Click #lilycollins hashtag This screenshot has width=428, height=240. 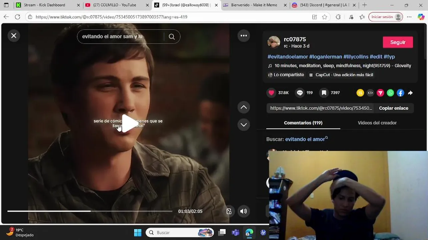[x=356, y=57]
